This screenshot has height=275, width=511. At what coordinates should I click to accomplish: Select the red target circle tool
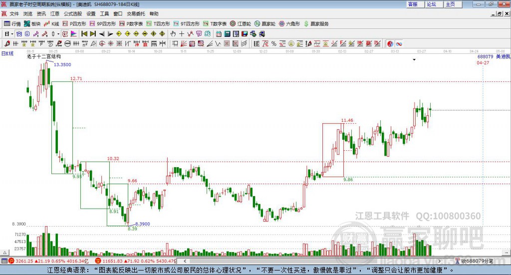pos(102,43)
